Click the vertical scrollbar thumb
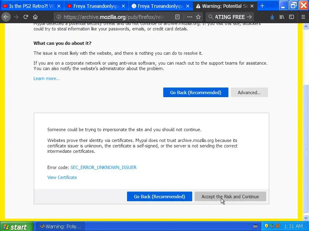This screenshot has width=309, height=231. pyautogui.click(x=306, y=149)
